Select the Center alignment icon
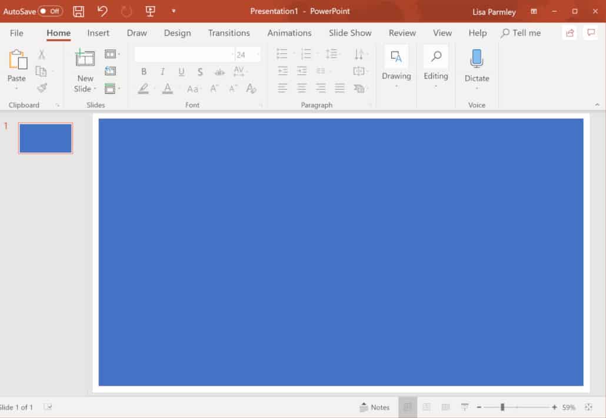Screen dimensions: 606x418 301,88
